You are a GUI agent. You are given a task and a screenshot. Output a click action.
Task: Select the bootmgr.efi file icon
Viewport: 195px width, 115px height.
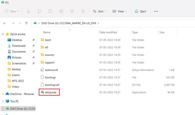[42, 85]
